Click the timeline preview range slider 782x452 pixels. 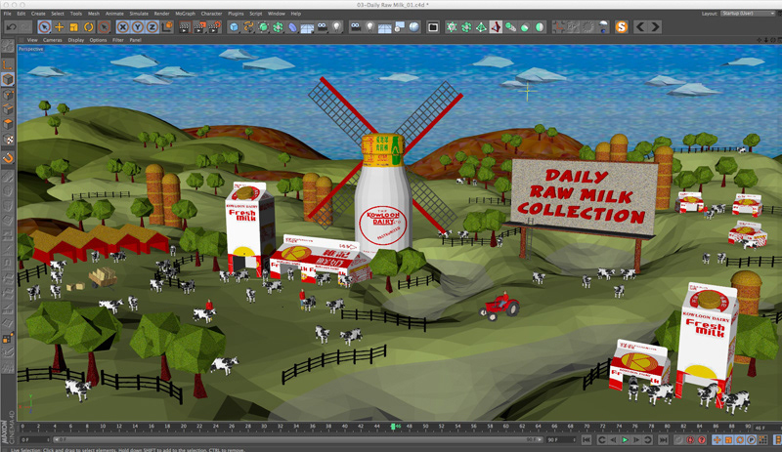click(298, 440)
